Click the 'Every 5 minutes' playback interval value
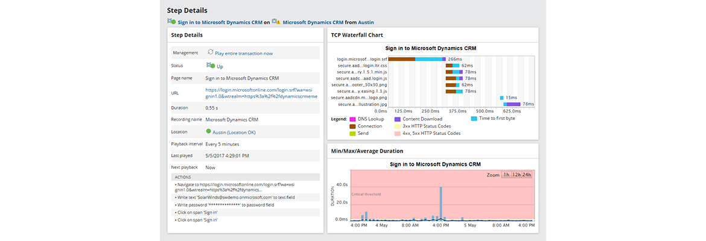The width and height of the screenshot is (706, 241). point(222,145)
